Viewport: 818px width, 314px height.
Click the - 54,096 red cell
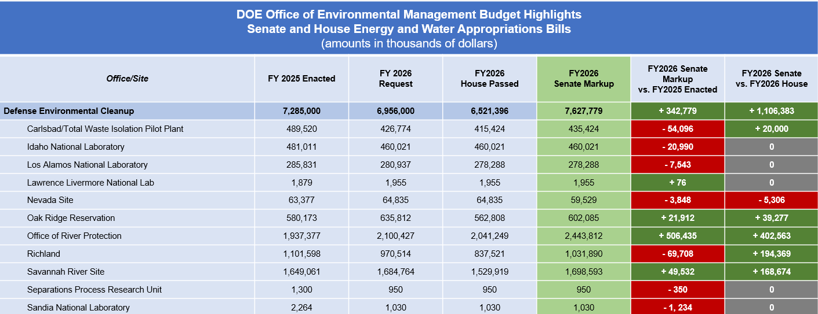tap(678, 129)
